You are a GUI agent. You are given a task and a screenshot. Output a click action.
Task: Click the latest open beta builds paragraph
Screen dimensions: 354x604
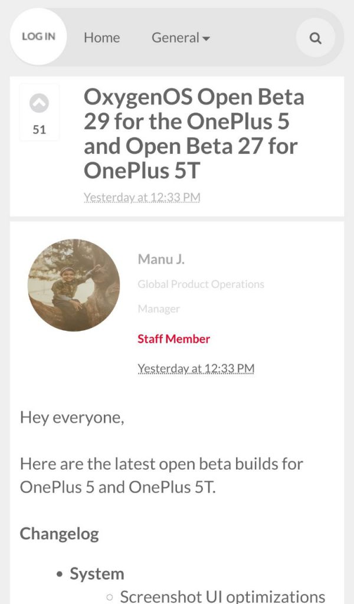tap(161, 475)
